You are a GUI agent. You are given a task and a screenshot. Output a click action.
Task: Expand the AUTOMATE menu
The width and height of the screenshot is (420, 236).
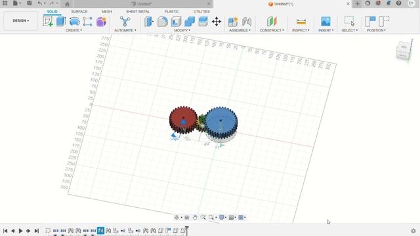point(125,30)
